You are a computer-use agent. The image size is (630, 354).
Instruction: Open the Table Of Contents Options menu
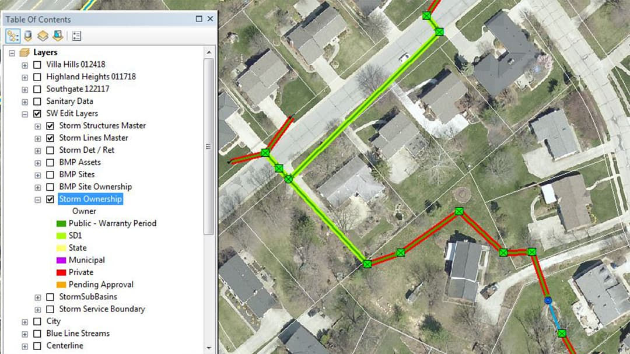pos(76,36)
